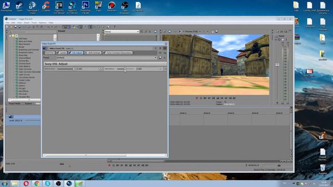The width and height of the screenshot is (333, 187).
Task: Remove selected plug-in icon in Video Event FX
Action: 164,53
